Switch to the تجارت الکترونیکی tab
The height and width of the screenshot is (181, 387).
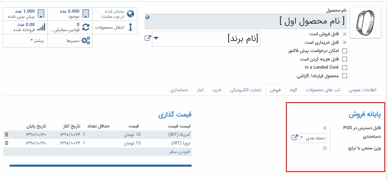[x=246, y=90]
